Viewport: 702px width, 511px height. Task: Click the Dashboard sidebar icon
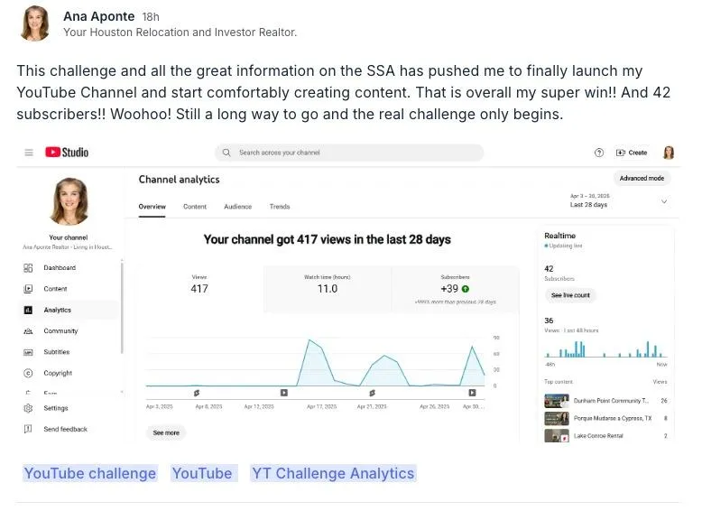(28, 268)
